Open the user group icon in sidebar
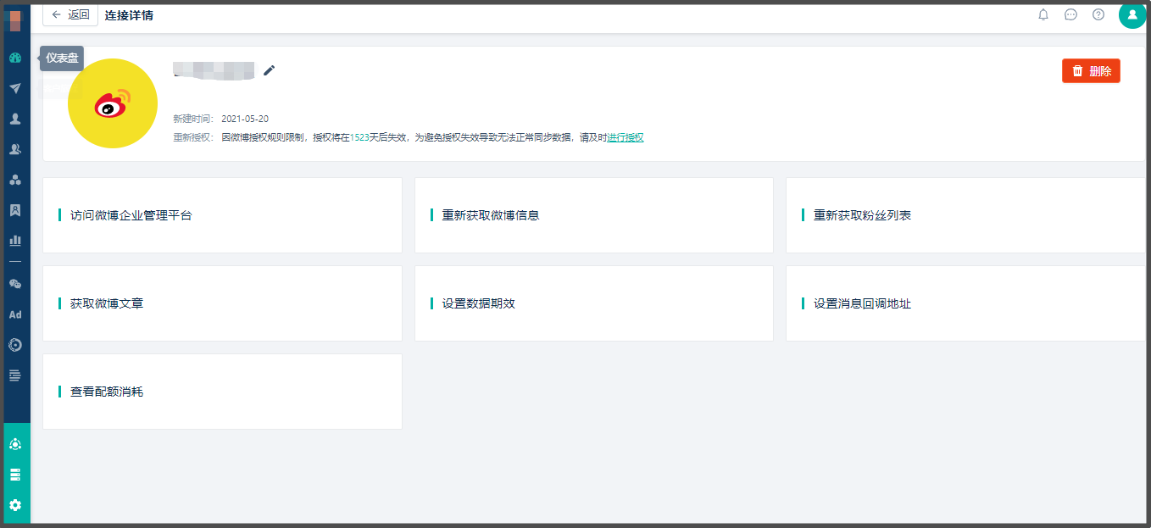1151x528 pixels. coord(15,149)
